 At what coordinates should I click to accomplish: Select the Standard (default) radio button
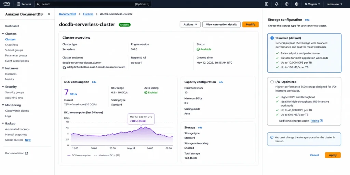click(272, 38)
